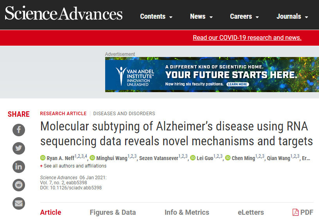Share article on Reddit
The image size is (319, 221).
(x=19, y=185)
